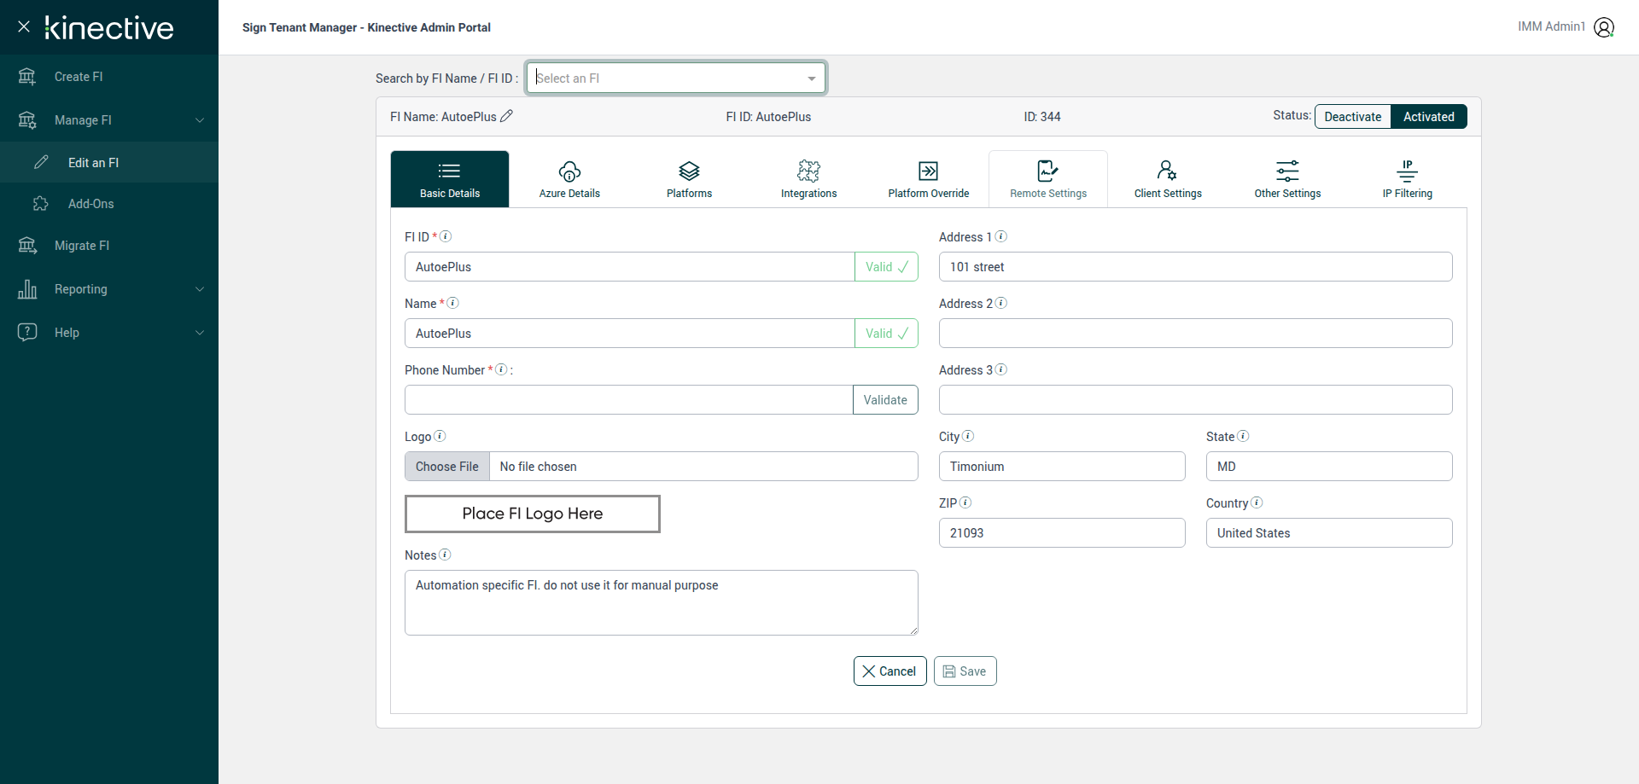Close the sidebar with the X icon
The image size is (1639, 784).
click(x=24, y=26)
